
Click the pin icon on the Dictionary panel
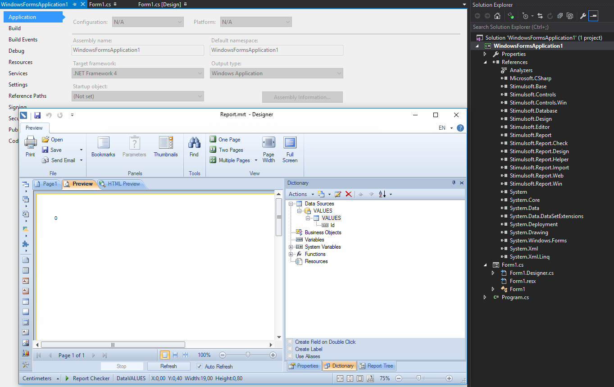click(454, 183)
